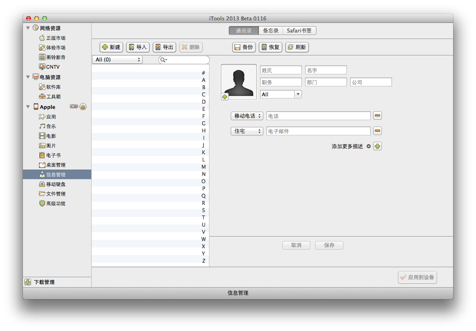The image size is (476, 331).
Task: Click the 保存 save button
Action: tap(329, 245)
